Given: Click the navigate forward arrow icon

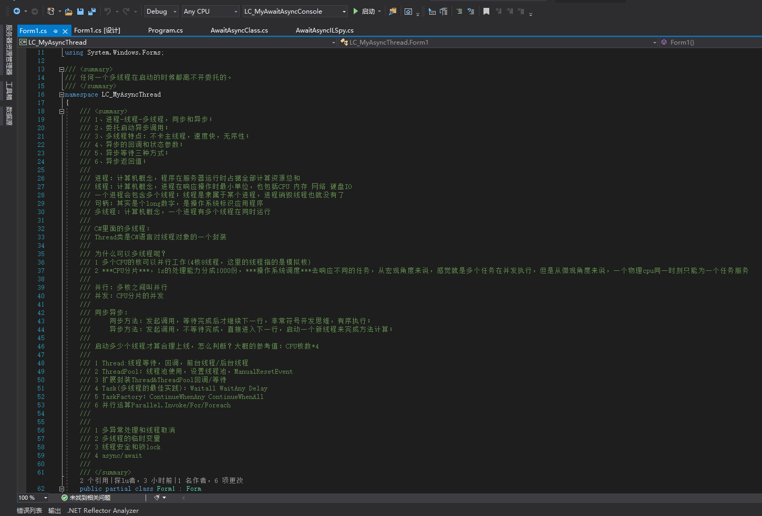Looking at the screenshot, I should coord(35,11).
